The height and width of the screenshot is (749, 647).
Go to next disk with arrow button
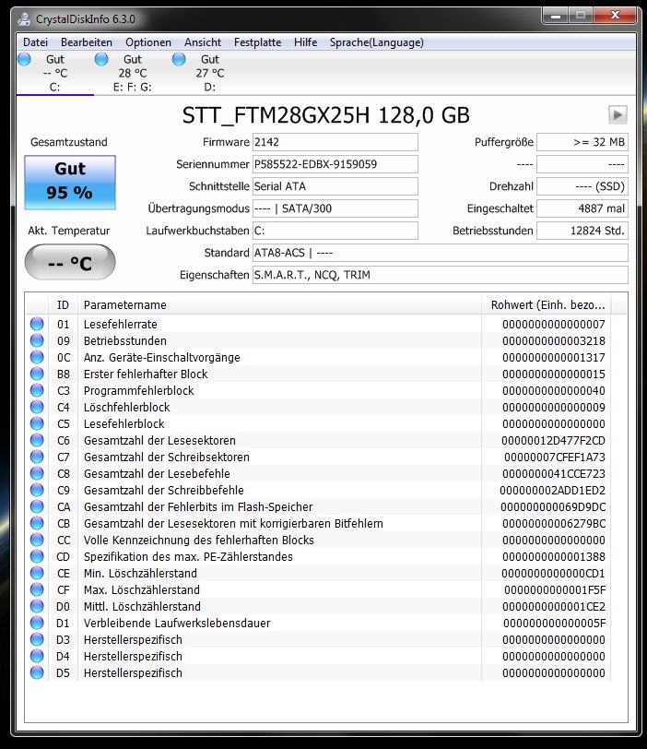(618, 115)
